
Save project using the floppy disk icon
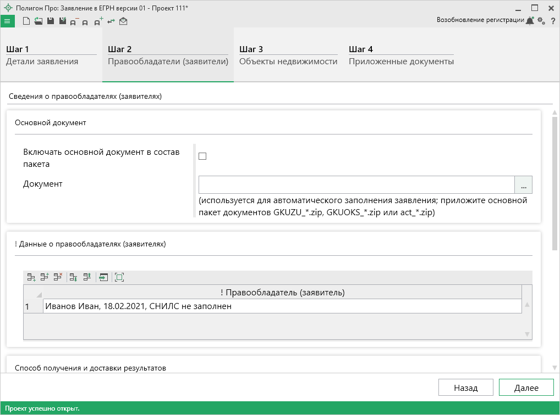(x=50, y=21)
